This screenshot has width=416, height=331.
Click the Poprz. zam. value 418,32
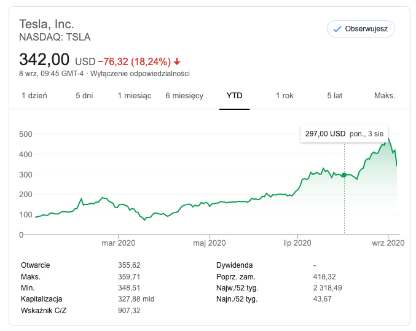324,276
